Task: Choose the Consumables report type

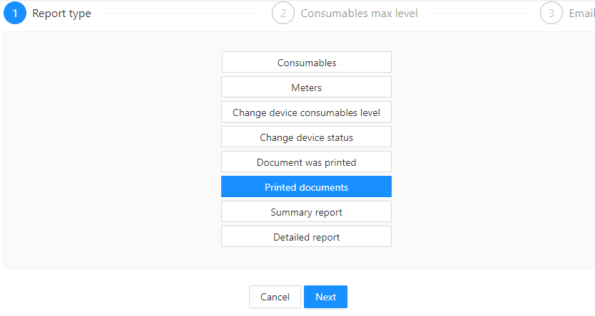Action: [307, 62]
